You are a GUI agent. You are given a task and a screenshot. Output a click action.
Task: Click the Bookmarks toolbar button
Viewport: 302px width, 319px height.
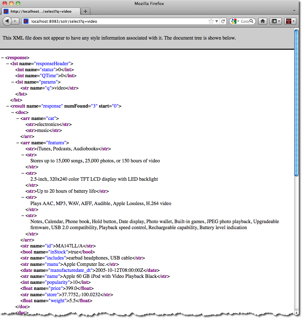pyautogui.click(x=274, y=21)
